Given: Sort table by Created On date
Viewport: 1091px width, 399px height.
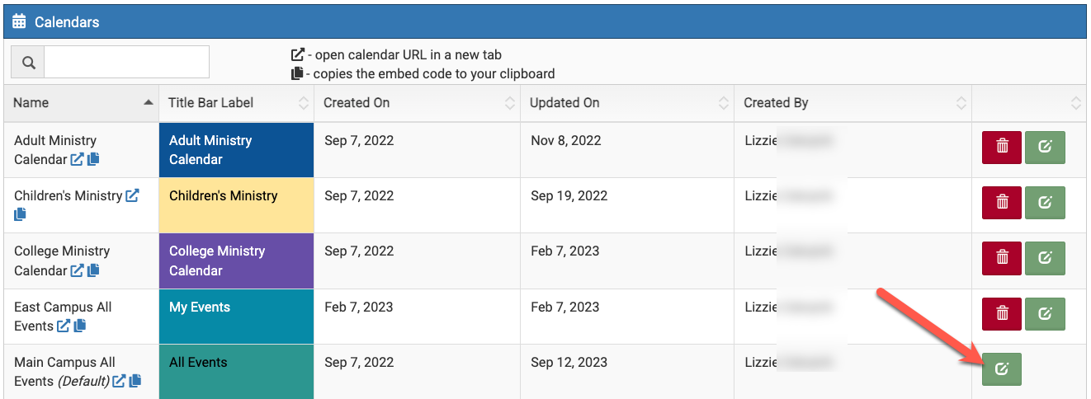Looking at the screenshot, I should (x=417, y=103).
